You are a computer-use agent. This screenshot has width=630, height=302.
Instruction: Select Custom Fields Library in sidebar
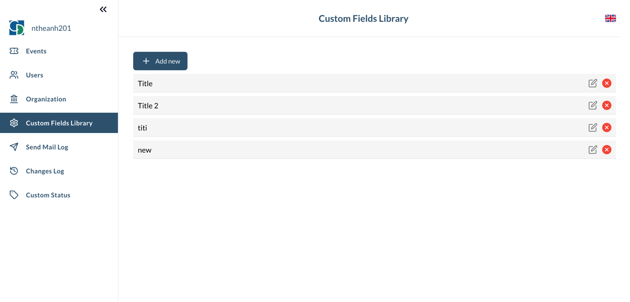(59, 123)
